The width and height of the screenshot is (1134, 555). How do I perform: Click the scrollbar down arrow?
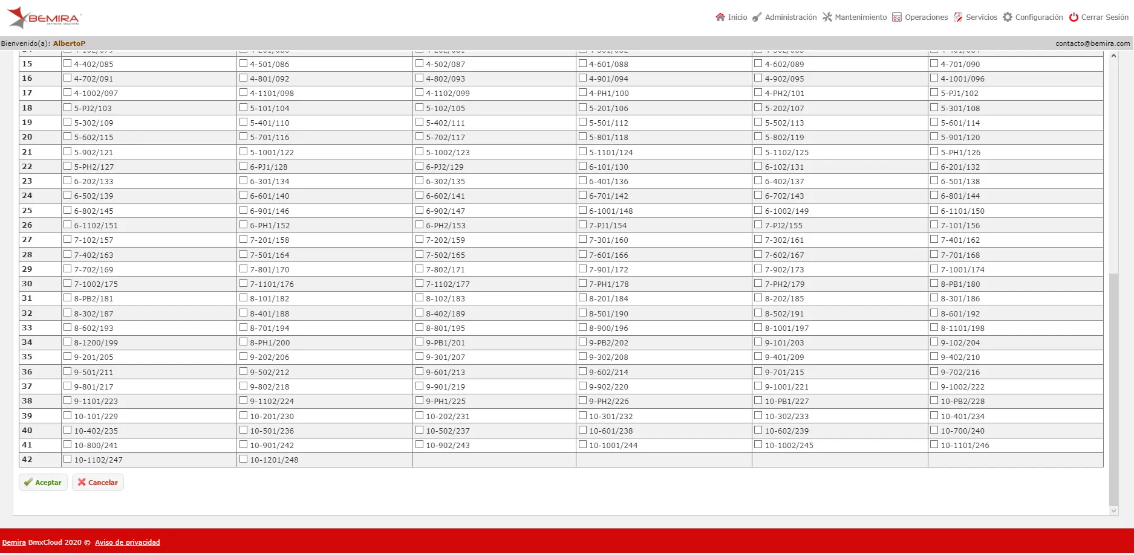(x=1113, y=510)
